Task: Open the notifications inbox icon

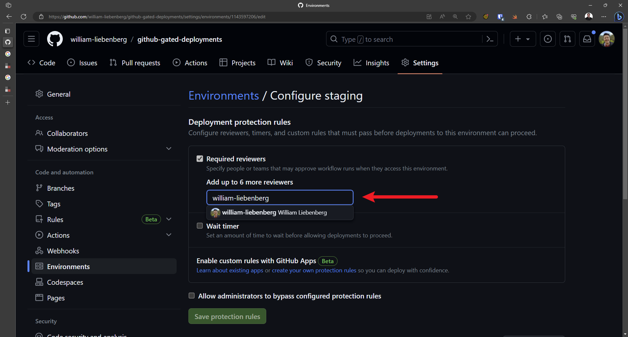Action: click(x=587, y=39)
